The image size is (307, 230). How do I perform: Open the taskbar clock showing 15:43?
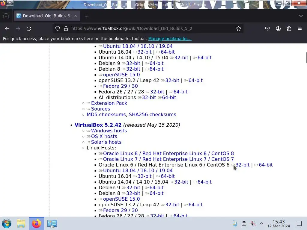click(x=279, y=223)
